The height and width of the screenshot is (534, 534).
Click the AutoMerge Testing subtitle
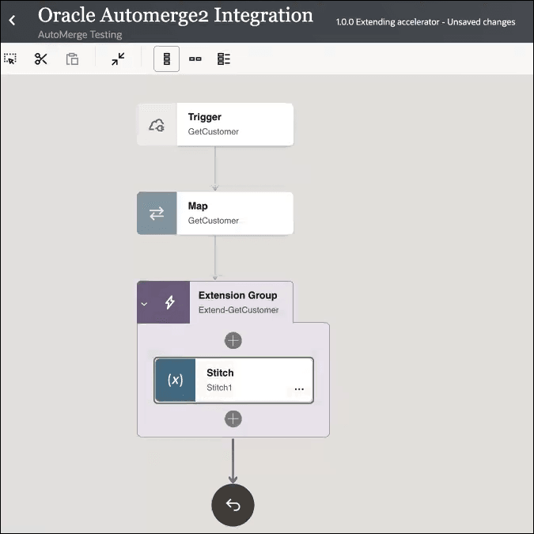click(80, 35)
